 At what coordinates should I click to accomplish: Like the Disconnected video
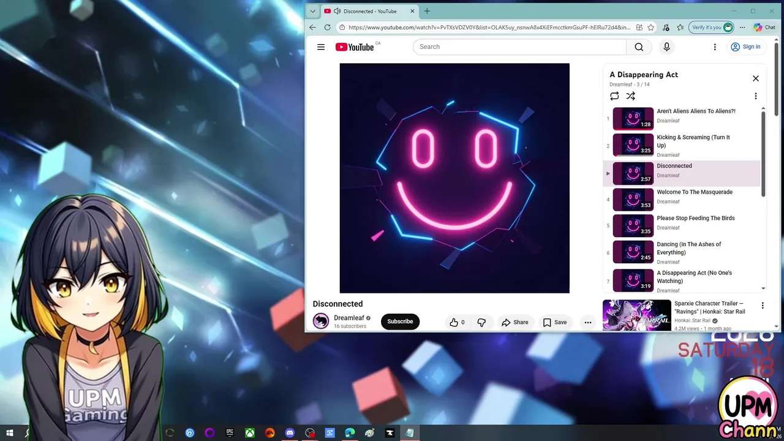pos(457,322)
